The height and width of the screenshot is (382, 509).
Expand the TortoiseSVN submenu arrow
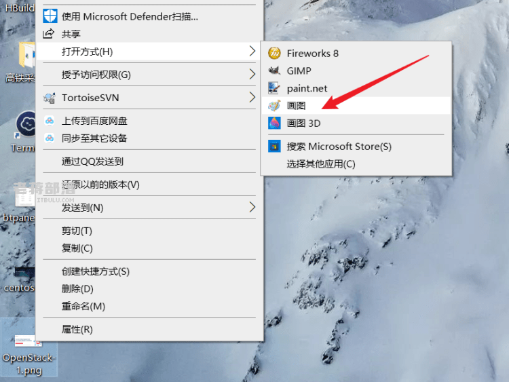pos(252,97)
